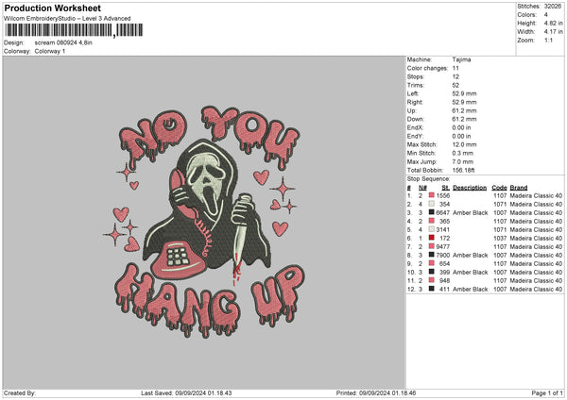Select the 'Right:' measurement label

click(x=415, y=103)
